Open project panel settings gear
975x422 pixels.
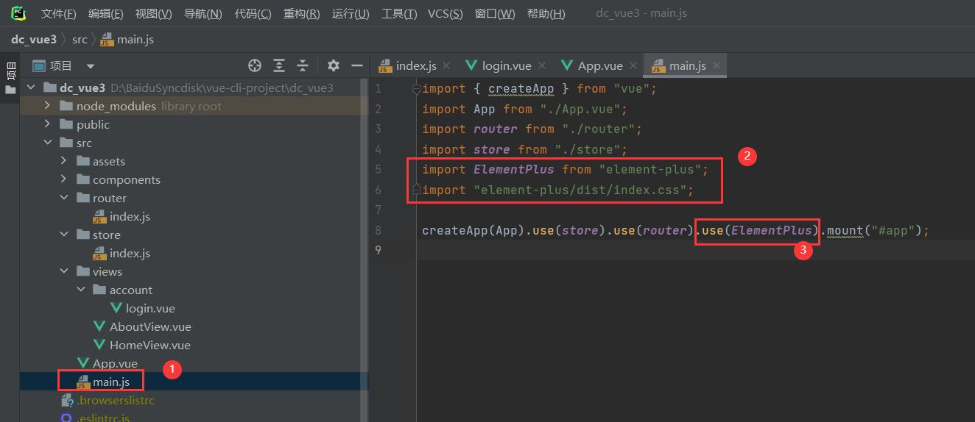point(334,65)
